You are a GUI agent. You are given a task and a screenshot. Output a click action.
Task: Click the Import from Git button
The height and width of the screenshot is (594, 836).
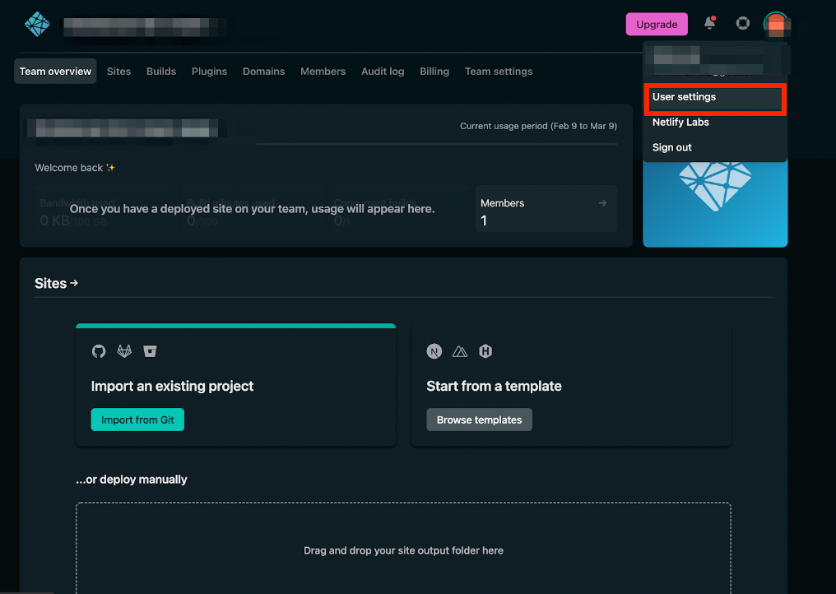tap(137, 420)
